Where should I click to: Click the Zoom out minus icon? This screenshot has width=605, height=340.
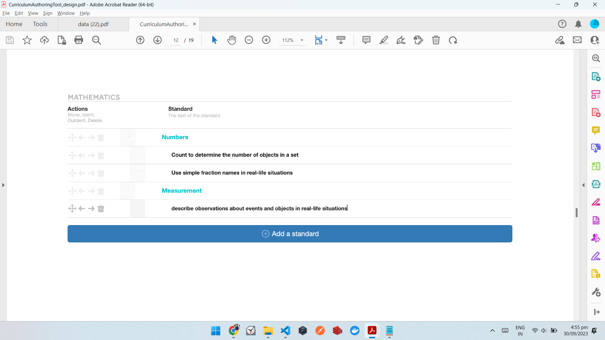point(249,40)
